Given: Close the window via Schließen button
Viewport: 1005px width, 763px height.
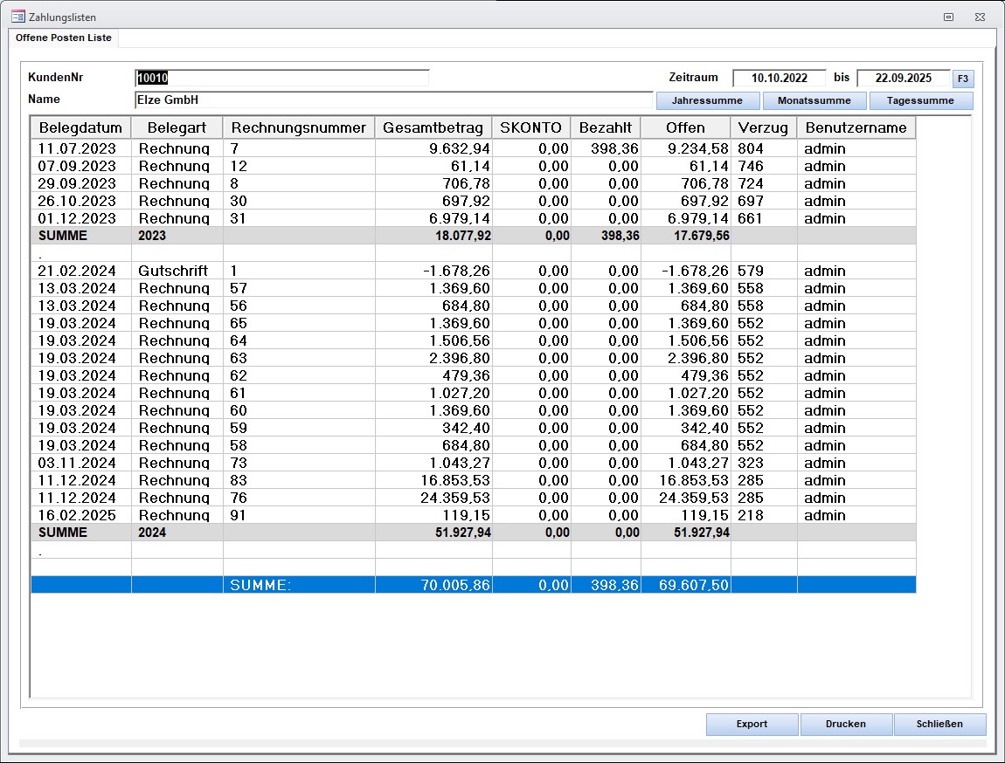Looking at the screenshot, I should pos(939,724).
